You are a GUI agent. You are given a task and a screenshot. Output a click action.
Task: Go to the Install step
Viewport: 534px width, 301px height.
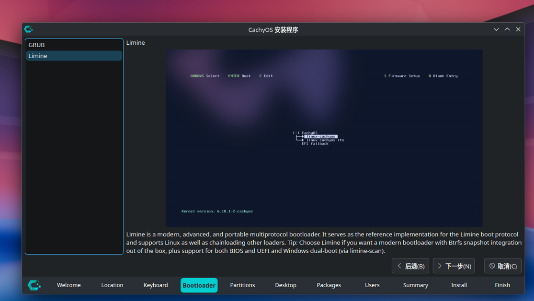click(x=459, y=285)
